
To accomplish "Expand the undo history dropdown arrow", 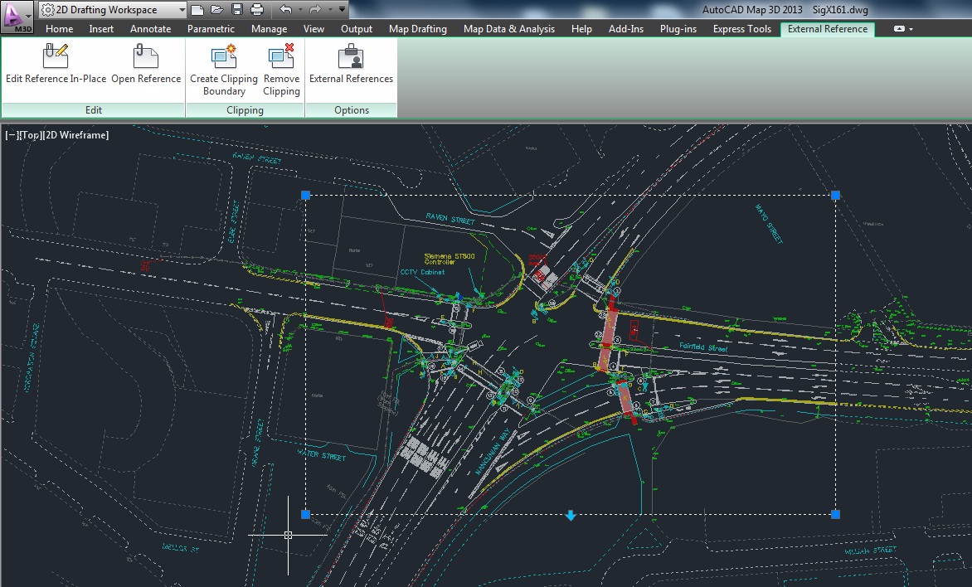I will 301,10.
